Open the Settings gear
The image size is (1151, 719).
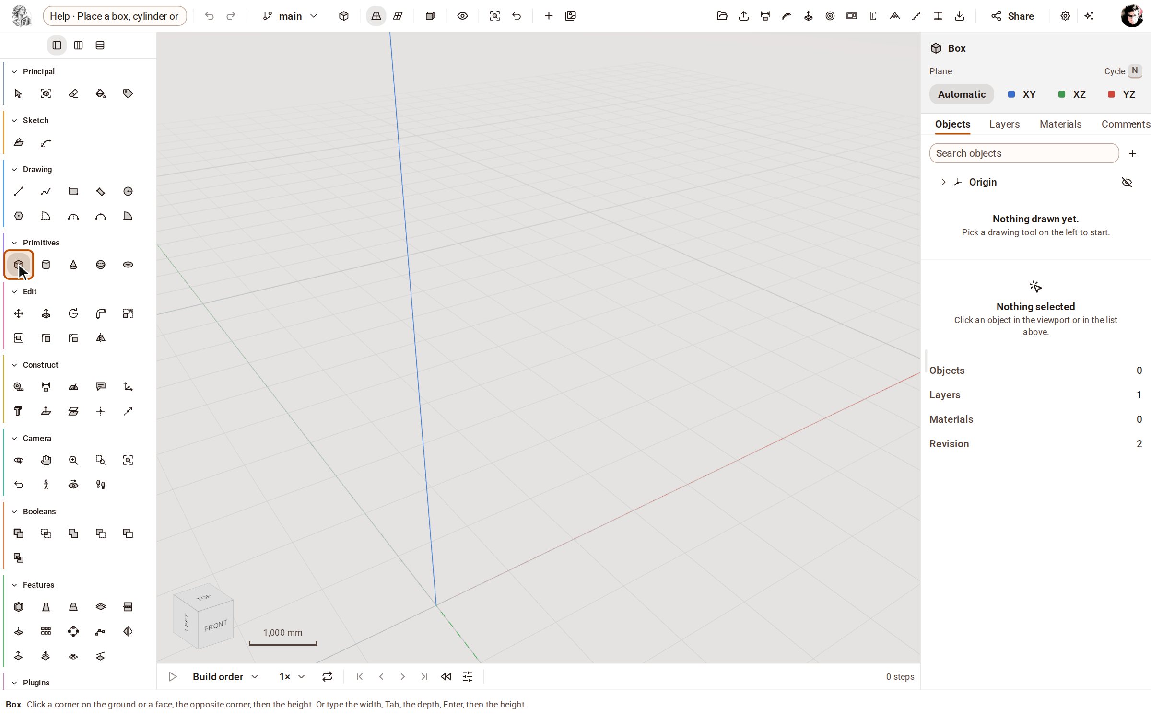point(1065,16)
